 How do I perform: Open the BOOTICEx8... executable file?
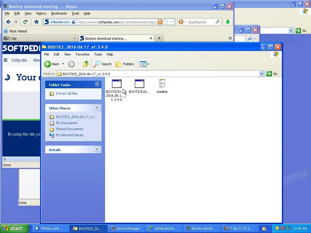pos(139,86)
